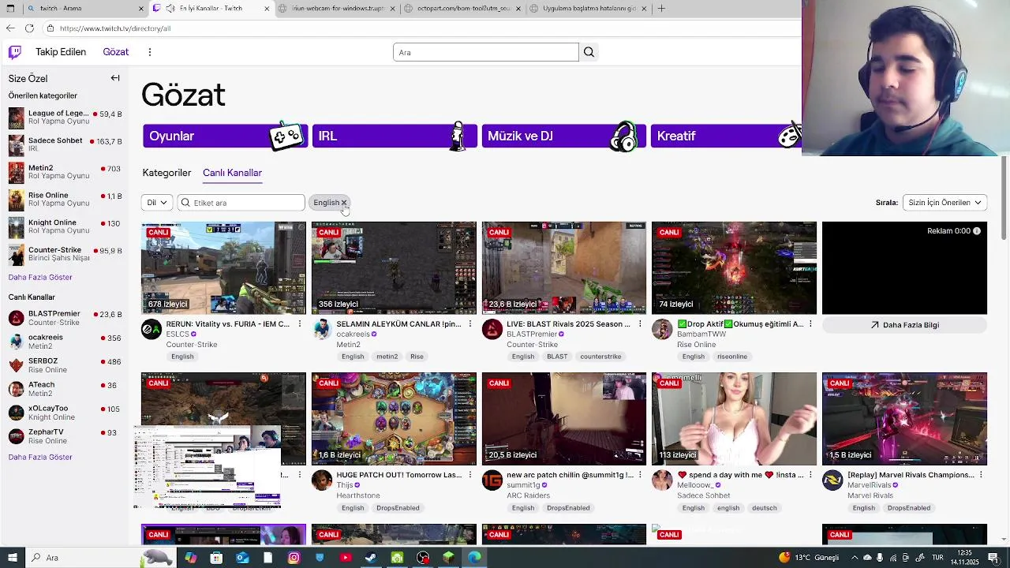Click ad info icon next to Reklam

coord(977,231)
